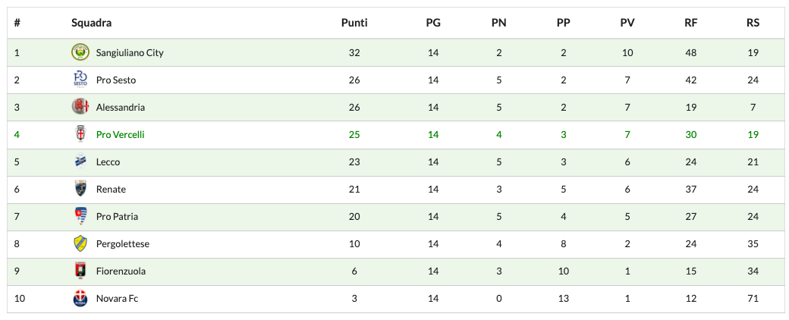Select the Novara Fc team name
Viewport: 789px width, 320px height.
pyautogui.click(x=117, y=299)
